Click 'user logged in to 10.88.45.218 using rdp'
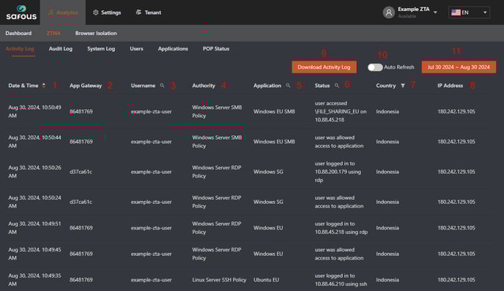 click(341, 228)
